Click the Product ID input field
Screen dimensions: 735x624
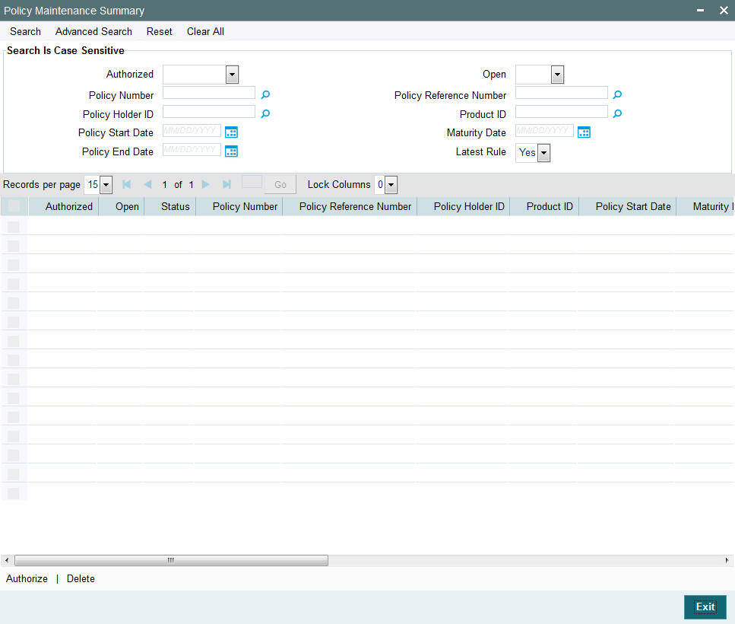point(562,112)
